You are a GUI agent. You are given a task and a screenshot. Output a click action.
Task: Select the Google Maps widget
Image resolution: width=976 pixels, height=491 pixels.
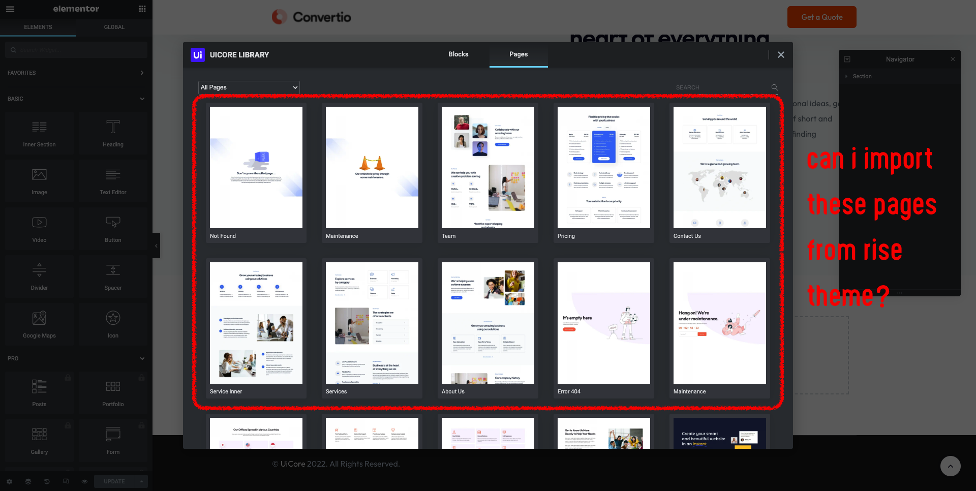[x=39, y=324]
